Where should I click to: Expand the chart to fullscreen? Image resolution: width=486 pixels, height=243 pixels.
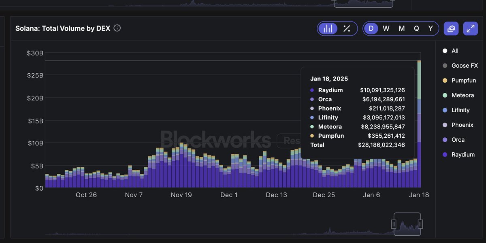click(x=471, y=28)
